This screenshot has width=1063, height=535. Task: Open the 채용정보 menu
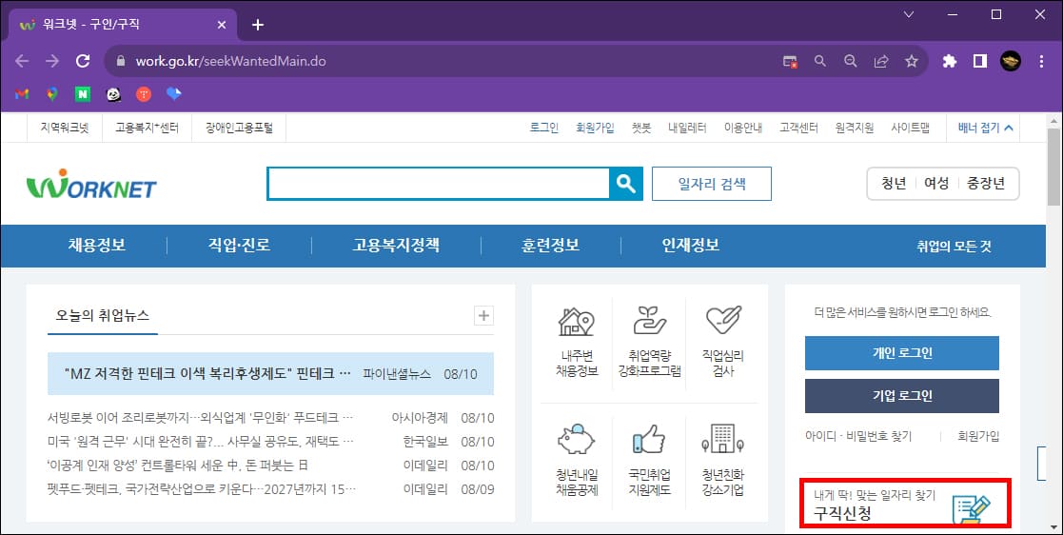pyautogui.click(x=96, y=246)
